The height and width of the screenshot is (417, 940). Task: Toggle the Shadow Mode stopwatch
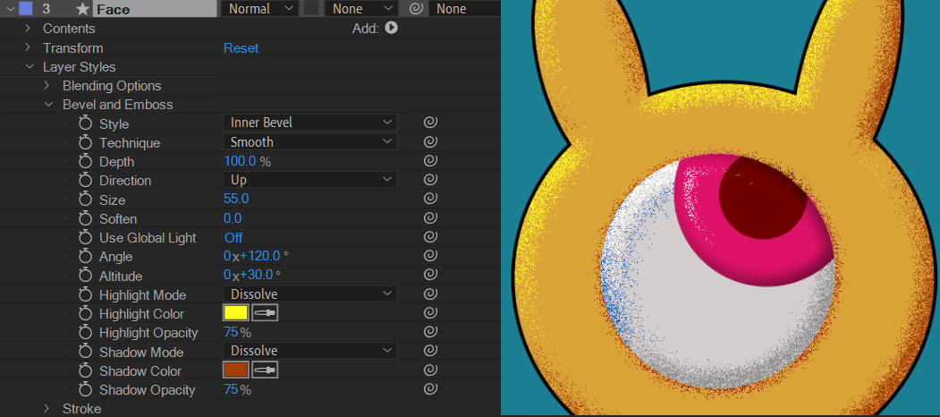86,353
